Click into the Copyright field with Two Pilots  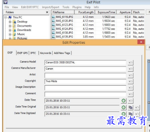pos(85,81)
